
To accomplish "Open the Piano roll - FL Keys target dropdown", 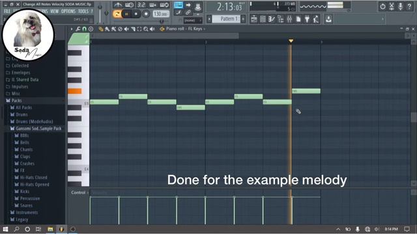I will point(186,29).
